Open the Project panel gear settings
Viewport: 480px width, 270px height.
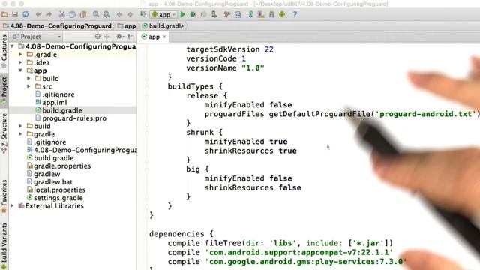[x=120, y=37]
